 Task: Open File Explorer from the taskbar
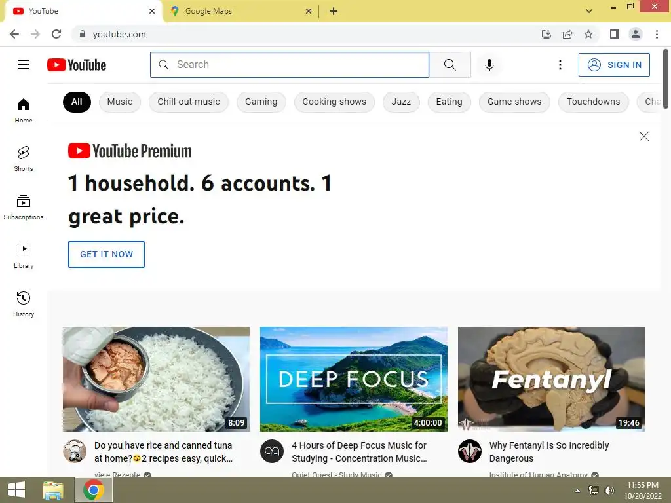[x=53, y=490]
